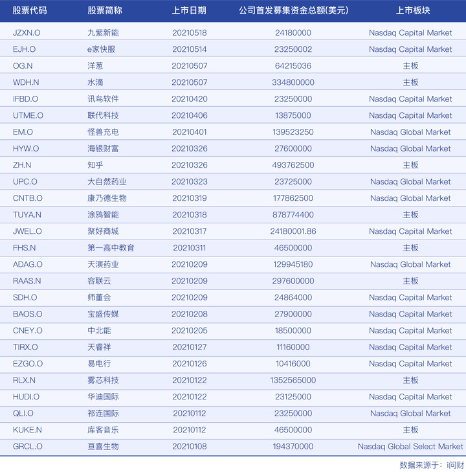Click the stock name 洋葱
466x472 pixels.
(95, 66)
